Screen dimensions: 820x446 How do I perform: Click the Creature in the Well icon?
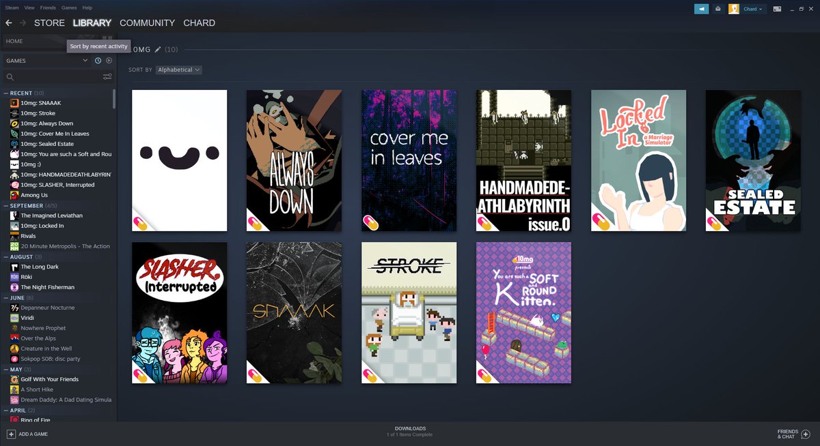pos(14,348)
